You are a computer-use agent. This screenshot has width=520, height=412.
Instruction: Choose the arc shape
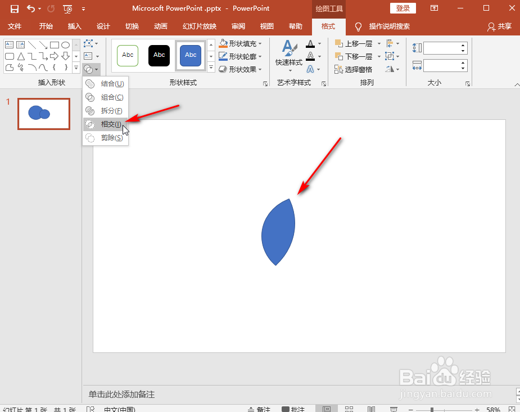click(x=32, y=68)
